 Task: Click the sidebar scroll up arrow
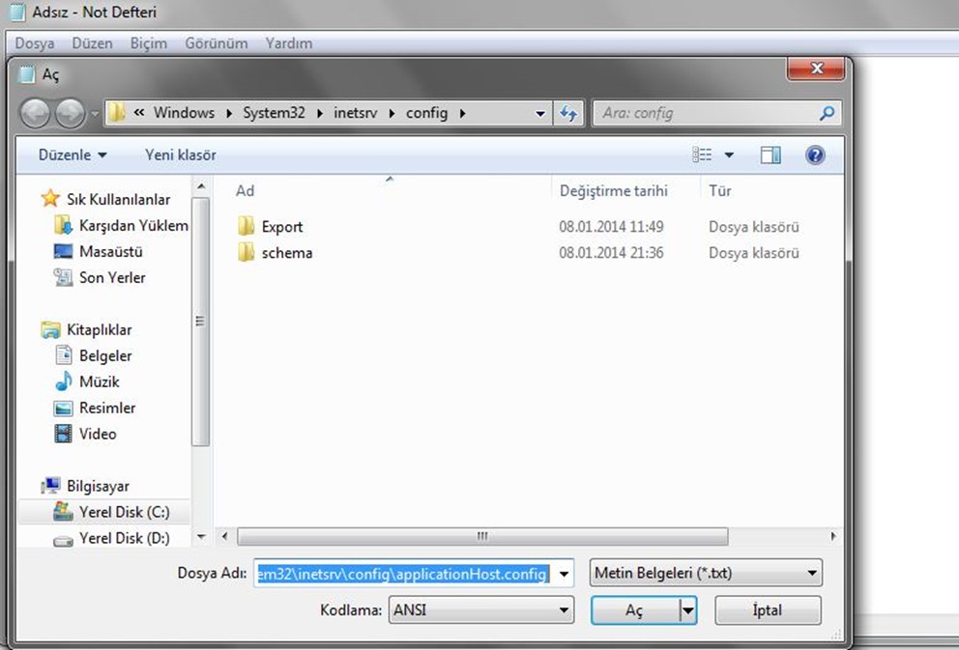(x=201, y=185)
